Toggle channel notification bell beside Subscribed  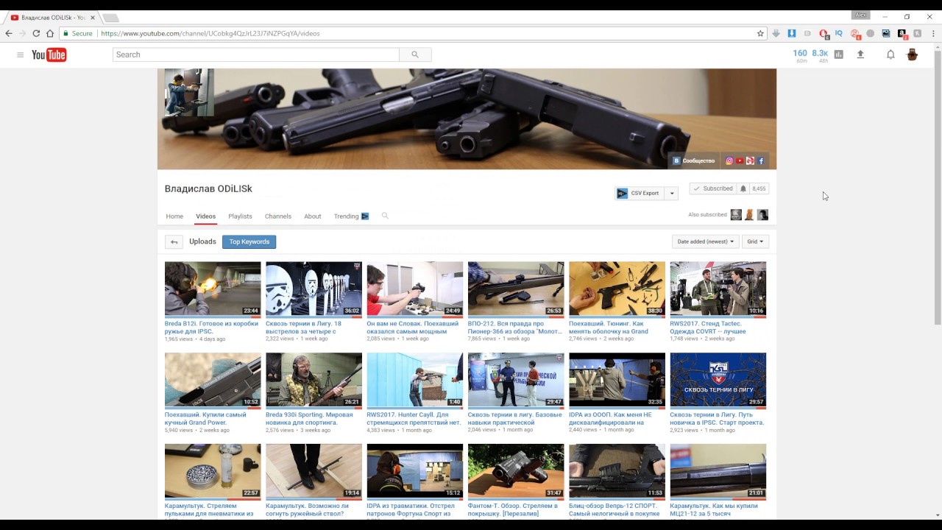(743, 188)
